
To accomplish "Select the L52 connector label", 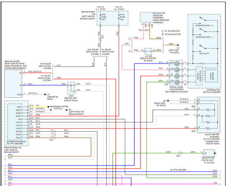I will [166, 84].
